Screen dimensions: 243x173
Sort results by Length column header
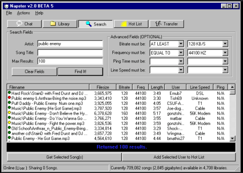pos(157,87)
